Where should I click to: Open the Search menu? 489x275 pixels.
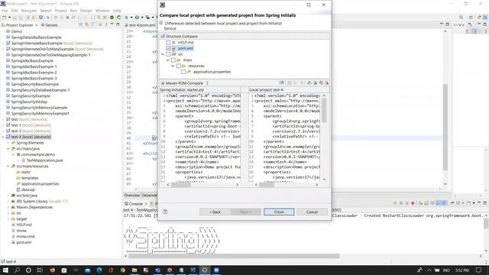click(x=46, y=11)
